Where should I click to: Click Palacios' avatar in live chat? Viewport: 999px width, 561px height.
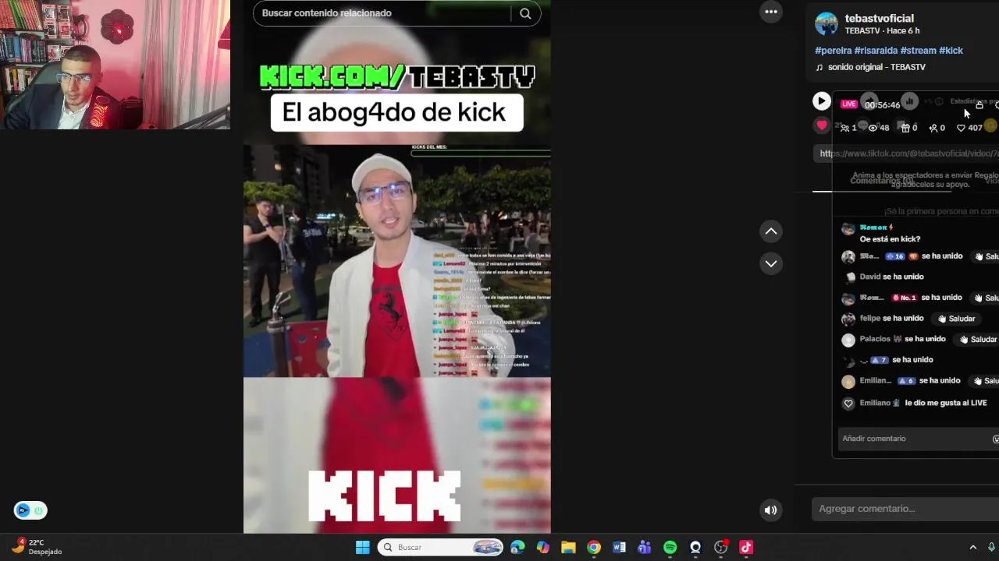tap(848, 340)
